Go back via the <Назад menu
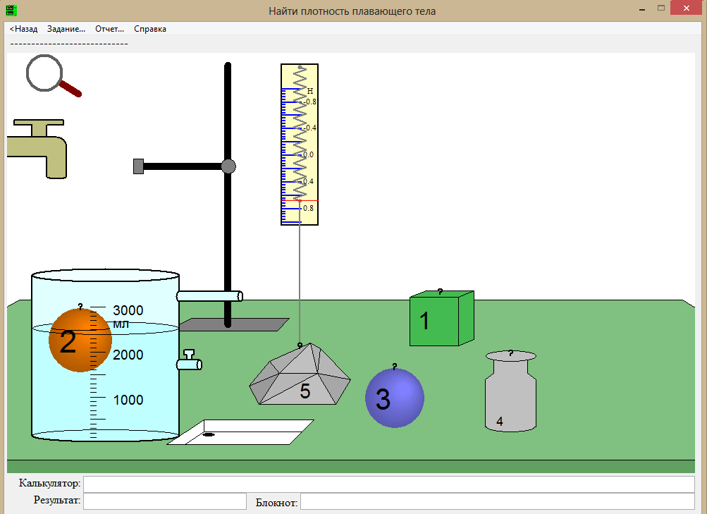Screen dimensions: 707x514 [23, 29]
